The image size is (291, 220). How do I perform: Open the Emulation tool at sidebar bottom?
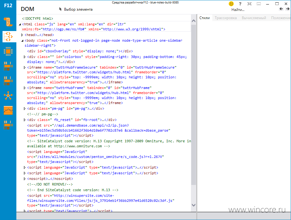point(8,125)
